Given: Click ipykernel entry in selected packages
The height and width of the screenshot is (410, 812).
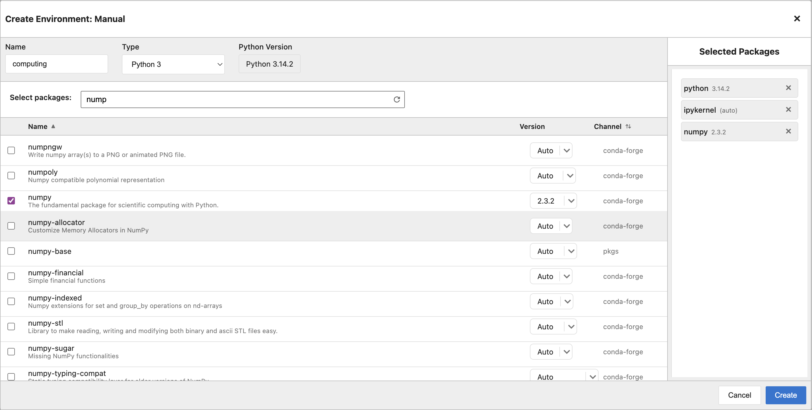Looking at the screenshot, I should 739,110.
